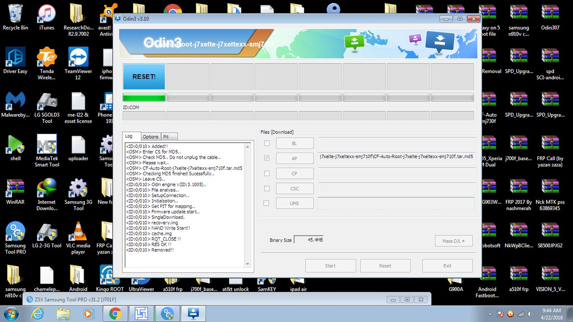Screen dimensions: 573x322
Task: Click the BL file button
Action: click(295, 143)
